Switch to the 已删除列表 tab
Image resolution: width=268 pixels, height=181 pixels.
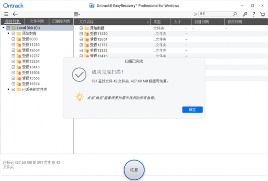[61, 22]
